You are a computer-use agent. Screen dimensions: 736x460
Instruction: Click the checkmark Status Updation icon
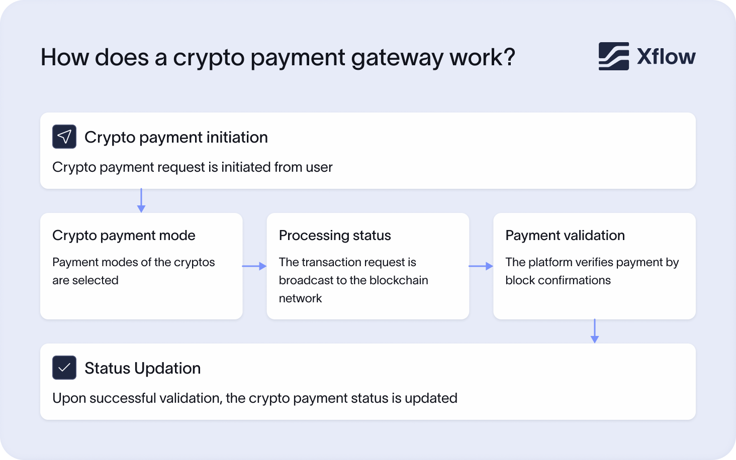point(64,368)
